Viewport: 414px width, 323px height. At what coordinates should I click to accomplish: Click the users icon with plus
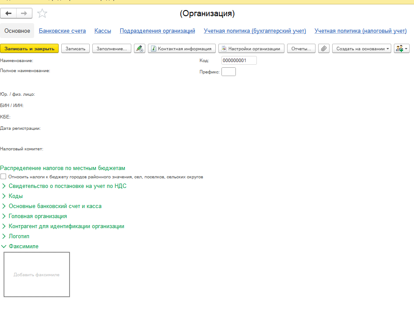point(401,49)
